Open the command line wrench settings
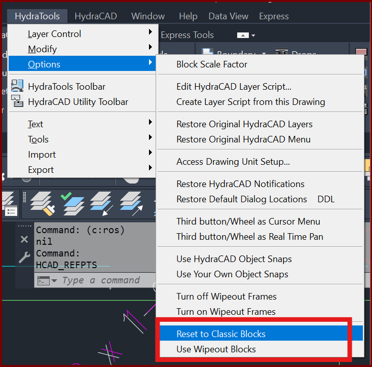This screenshot has width=372, height=367. 24,258
